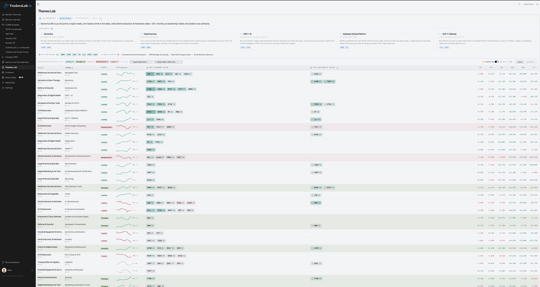
Task: Click the After Hours market status indicator
Action: pyautogui.click(x=528, y=4)
